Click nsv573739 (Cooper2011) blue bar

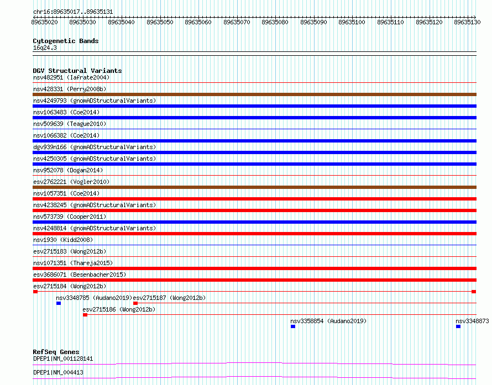tap(254, 222)
